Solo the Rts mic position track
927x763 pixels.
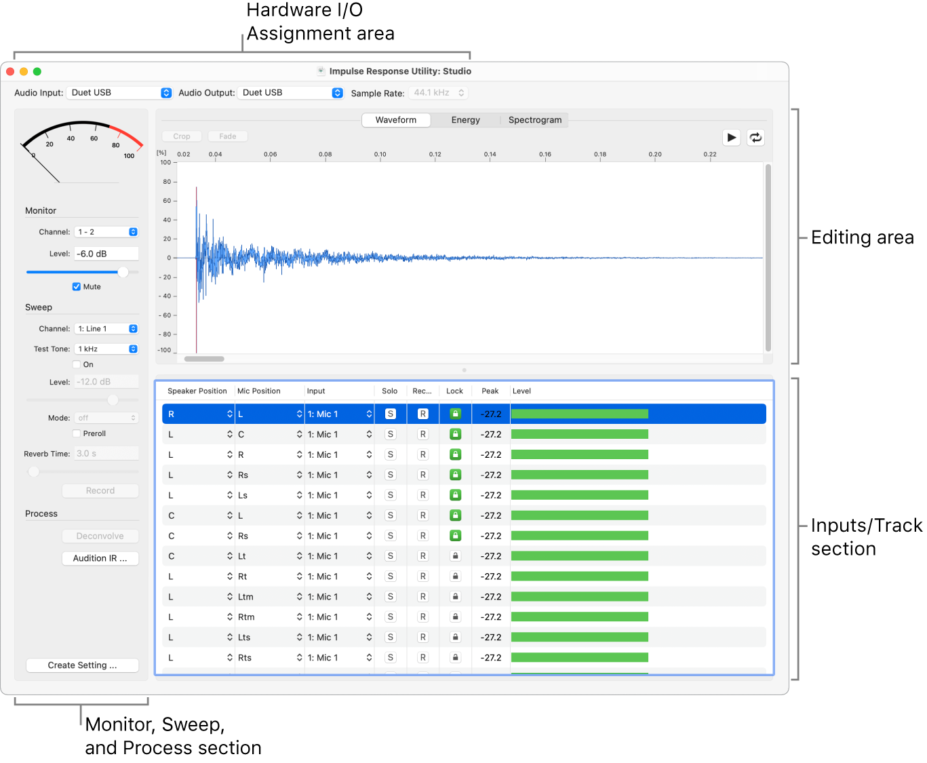[391, 658]
